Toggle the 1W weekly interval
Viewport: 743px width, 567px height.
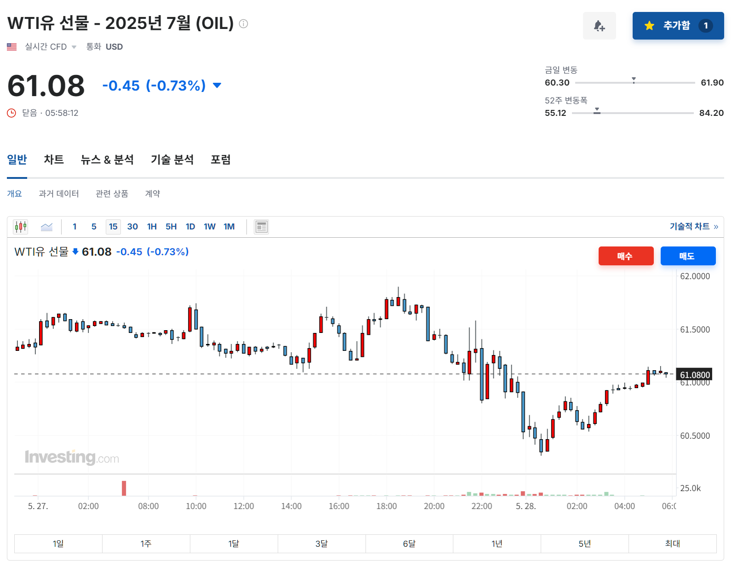pyautogui.click(x=210, y=226)
